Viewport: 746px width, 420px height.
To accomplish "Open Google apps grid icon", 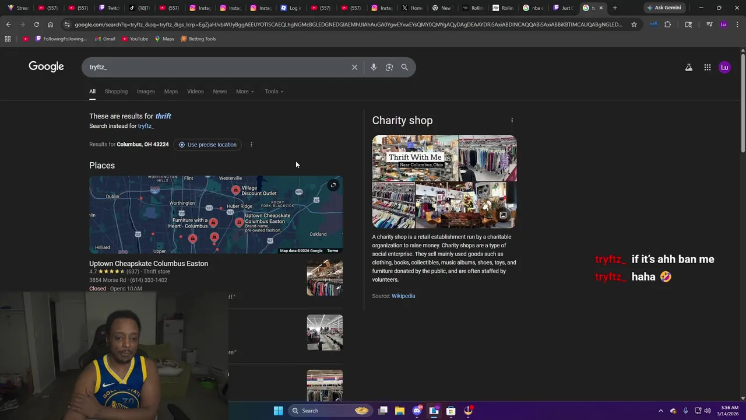I will pos(707,67).
